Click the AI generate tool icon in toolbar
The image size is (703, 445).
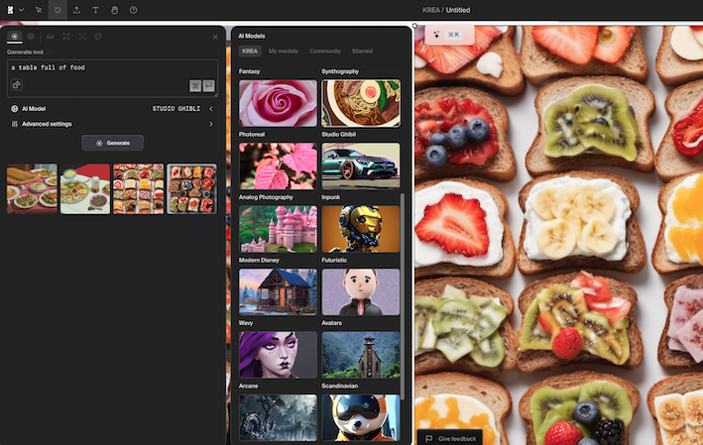click(x=58, y=10)
